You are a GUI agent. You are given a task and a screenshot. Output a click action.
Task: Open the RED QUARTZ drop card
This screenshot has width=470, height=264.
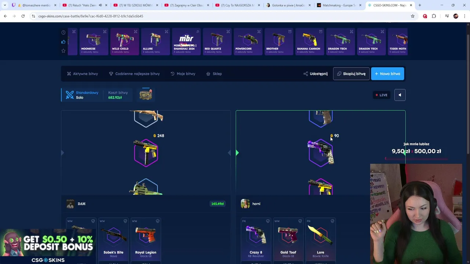click(217, 41)
